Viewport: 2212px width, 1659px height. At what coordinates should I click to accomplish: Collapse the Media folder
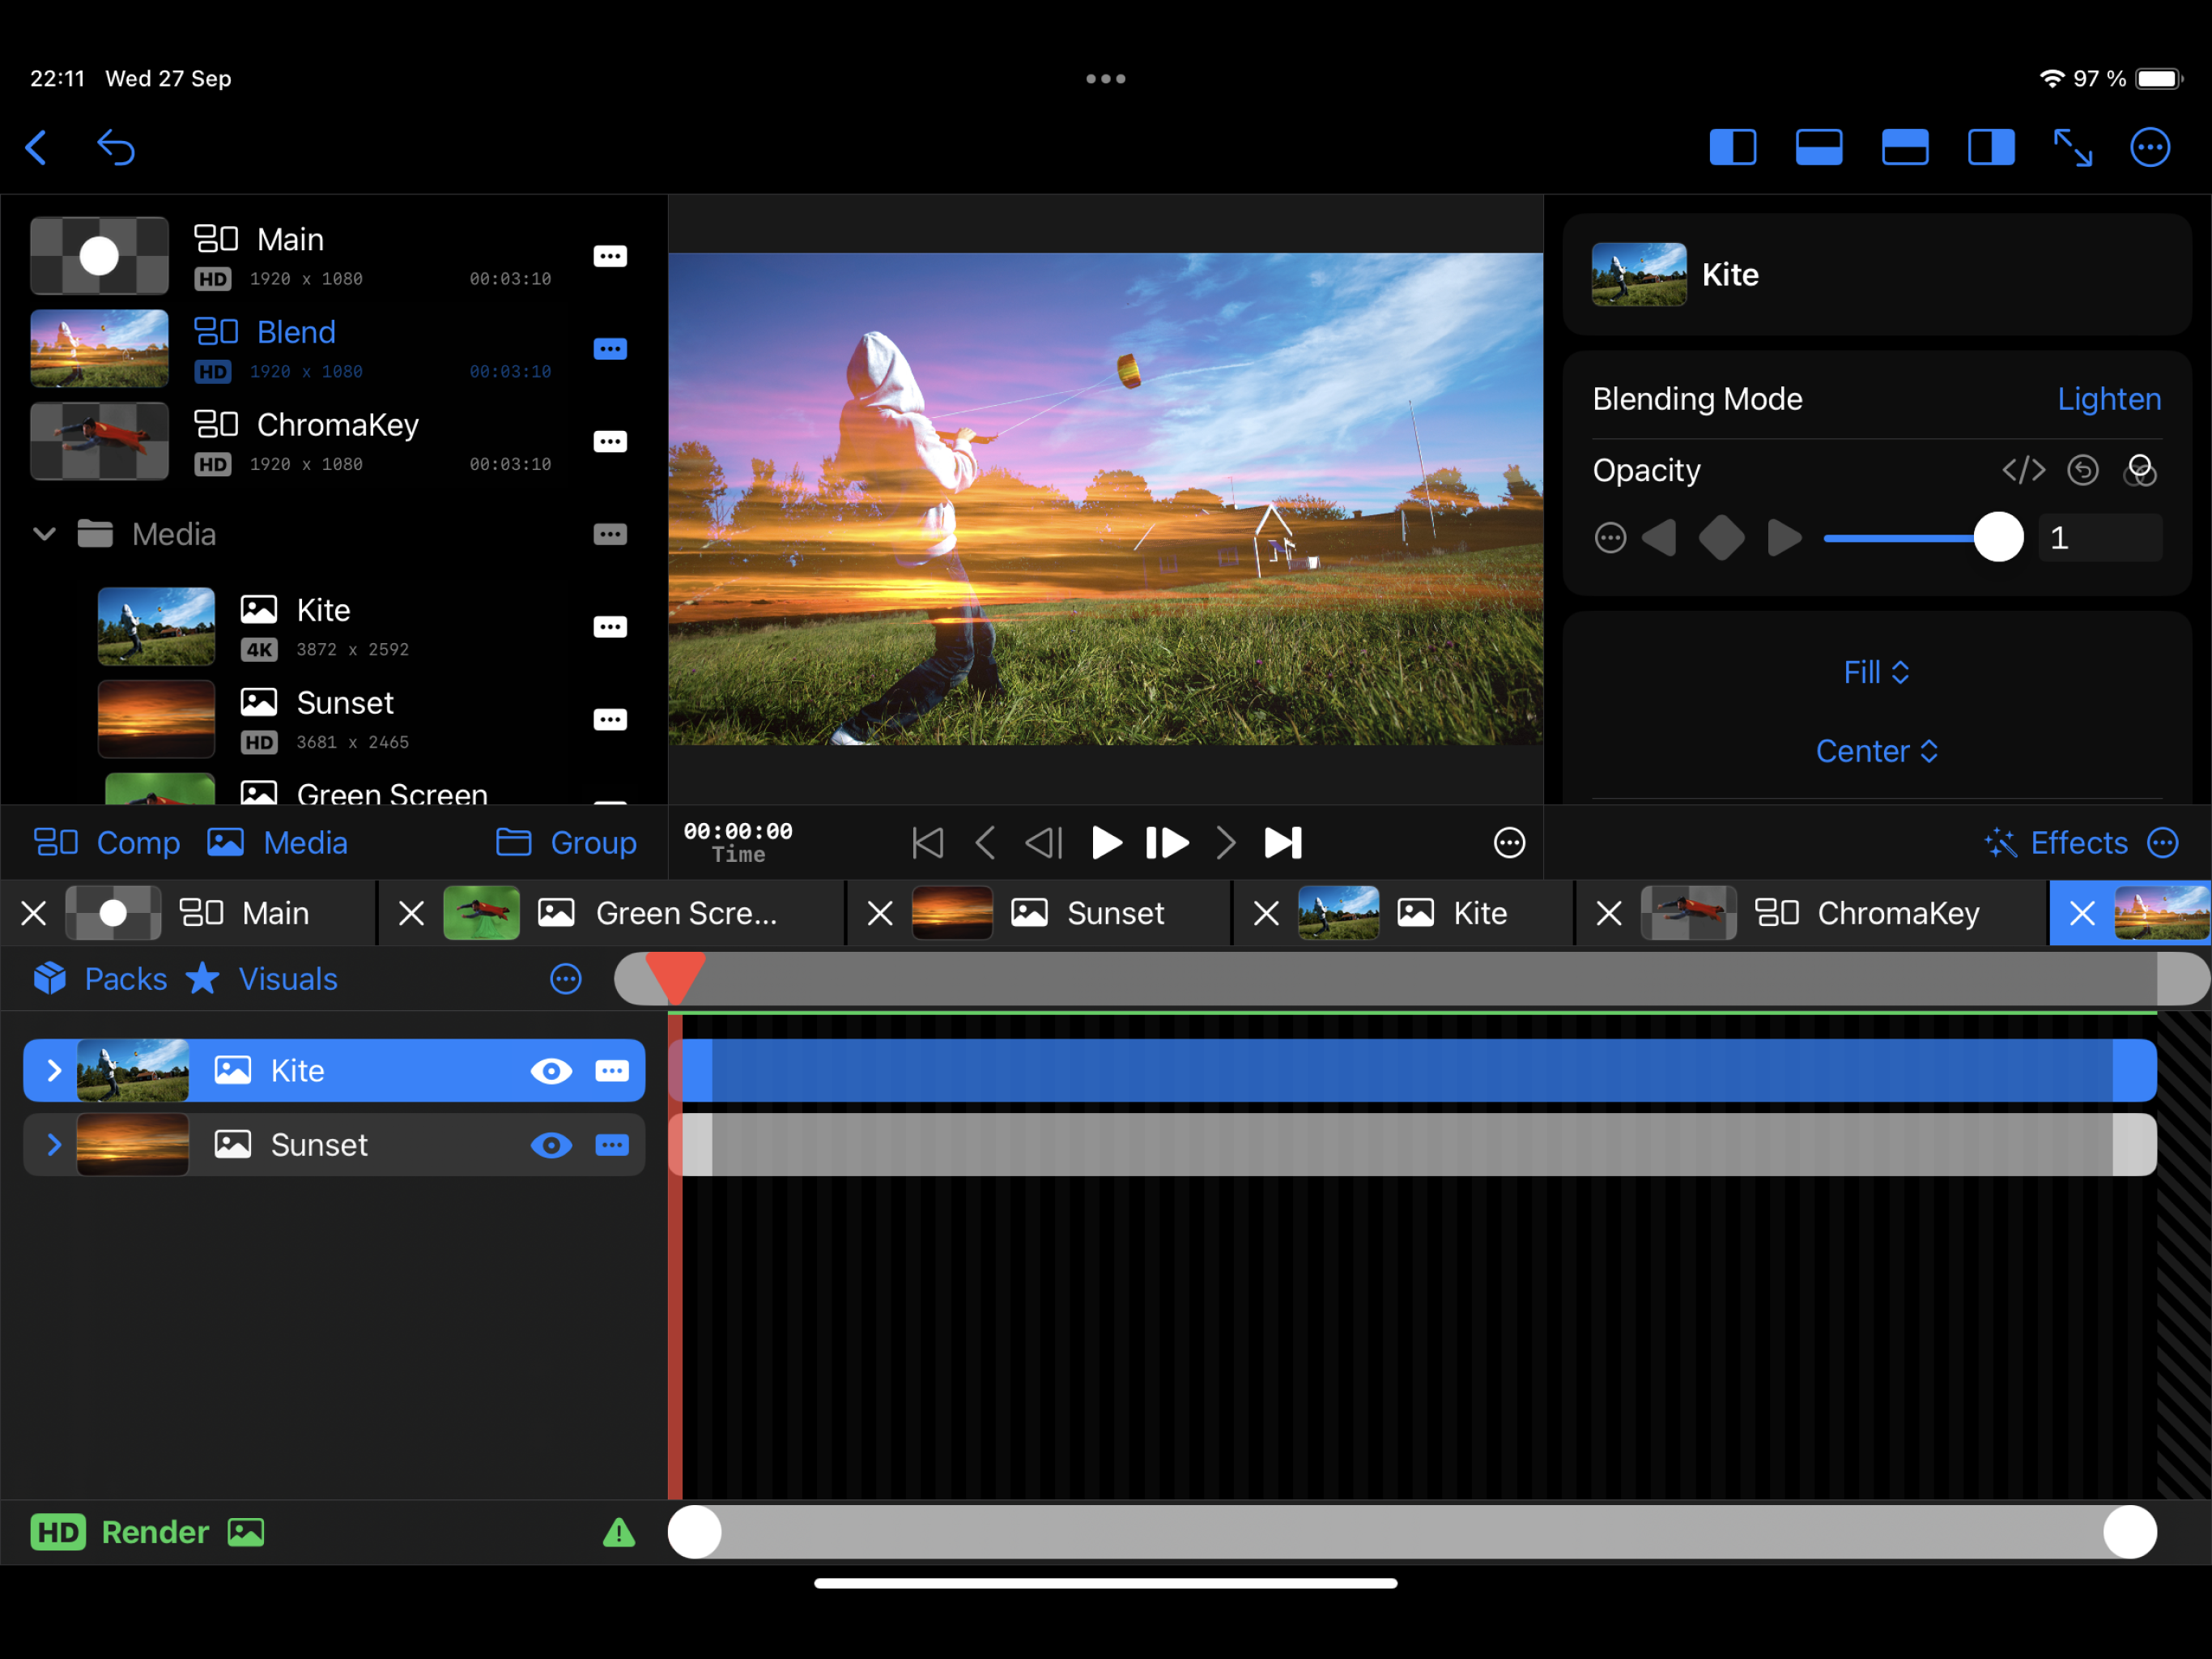coord(44,535)
